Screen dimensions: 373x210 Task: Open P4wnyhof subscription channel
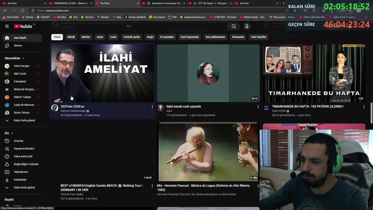(x=22, y=82)
